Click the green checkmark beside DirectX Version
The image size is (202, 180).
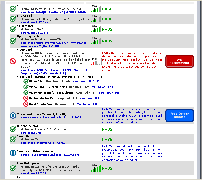coord(13,129)
